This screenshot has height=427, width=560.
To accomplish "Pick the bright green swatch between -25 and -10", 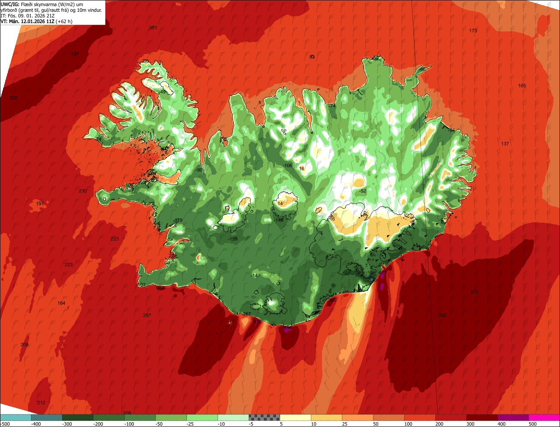I will tap(202, 417).
